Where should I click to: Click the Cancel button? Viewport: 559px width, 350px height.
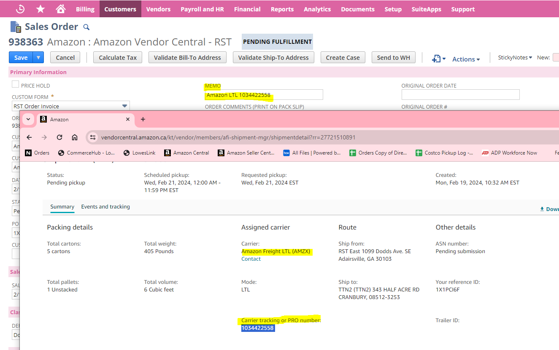click(65, 57)
